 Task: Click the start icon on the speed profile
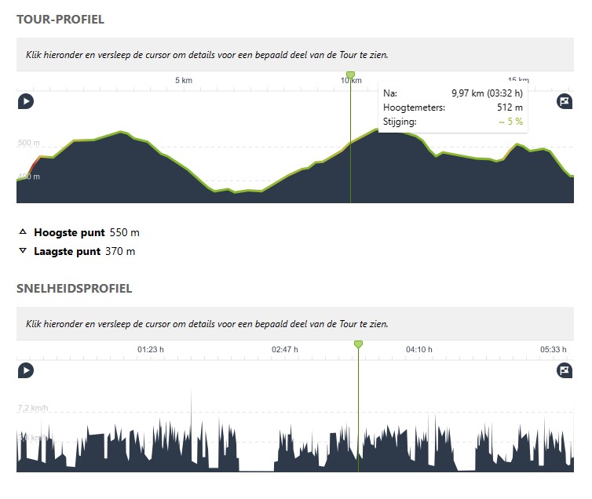click(x=26, y=370)
